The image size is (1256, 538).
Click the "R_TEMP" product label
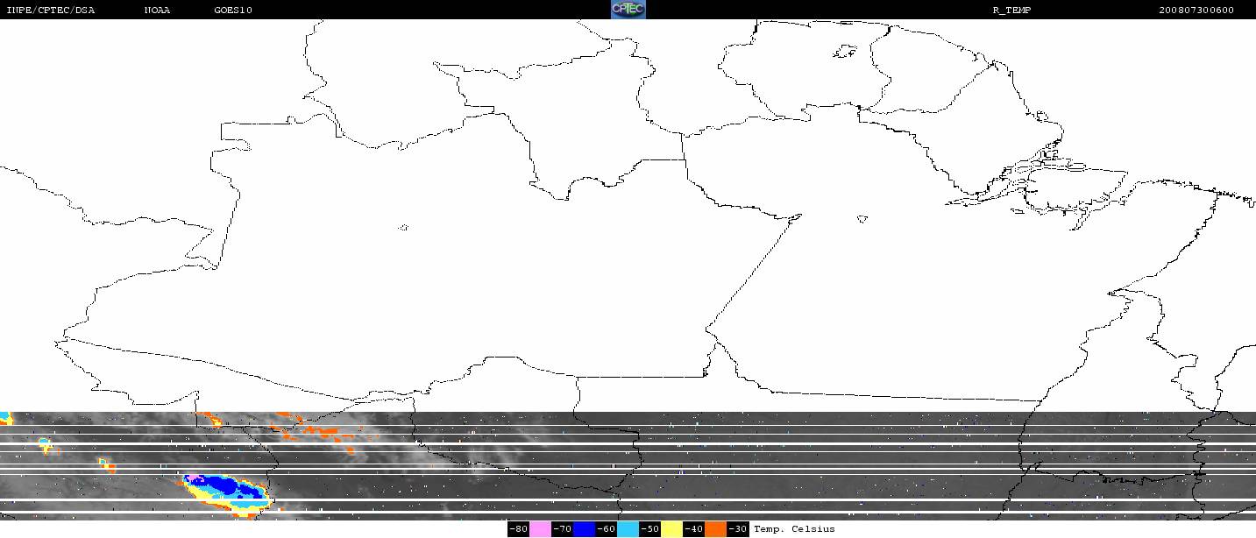[x=1011, y=11]
